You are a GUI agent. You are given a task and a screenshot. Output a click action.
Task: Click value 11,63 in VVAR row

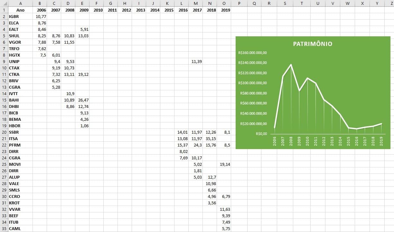point(224,209)
